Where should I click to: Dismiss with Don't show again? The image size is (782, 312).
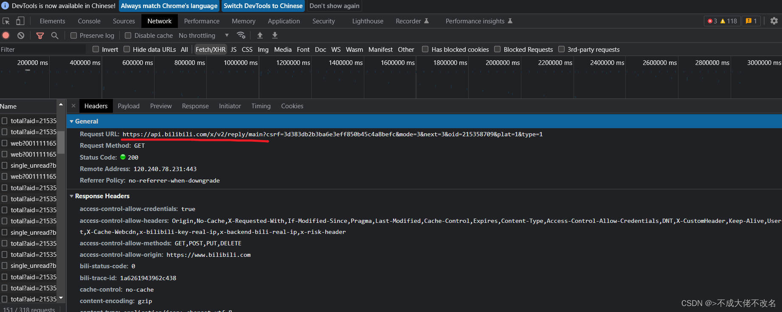(335, 6)
